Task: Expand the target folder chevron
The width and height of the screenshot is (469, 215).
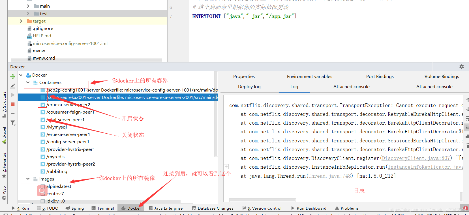Action: click(21, 21)
